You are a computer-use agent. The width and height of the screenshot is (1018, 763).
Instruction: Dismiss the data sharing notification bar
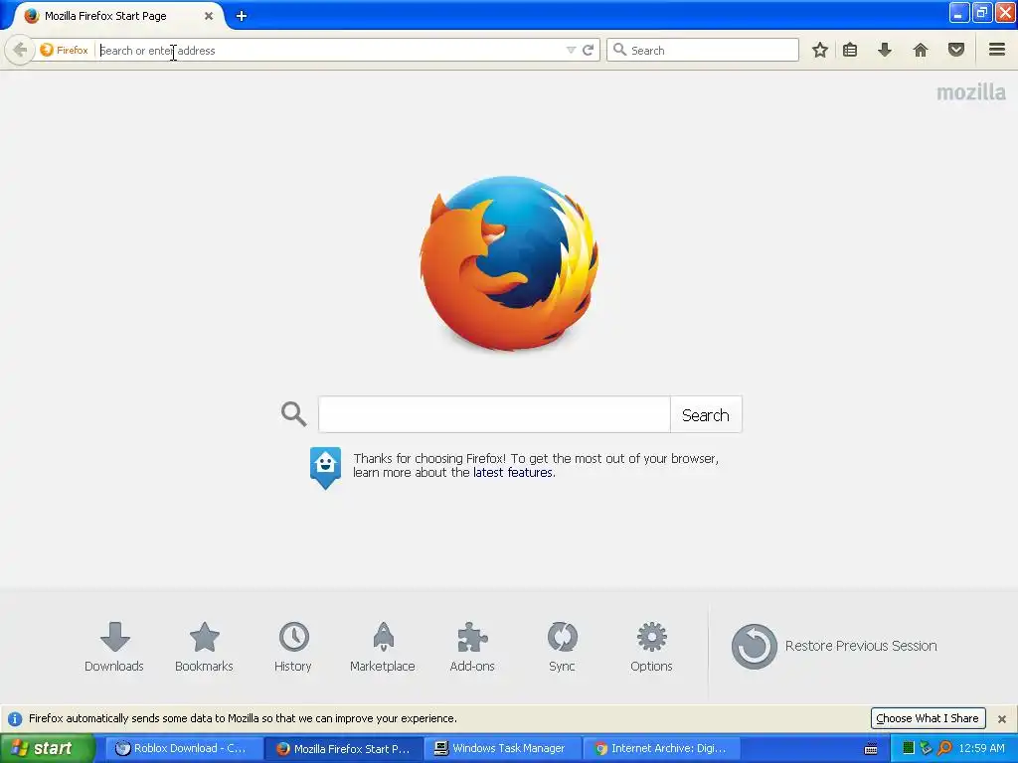coord(1002,719)
